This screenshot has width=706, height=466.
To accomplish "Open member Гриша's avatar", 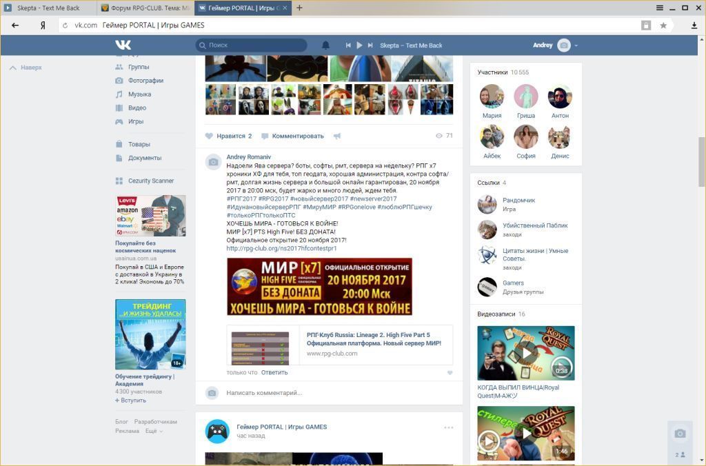I will click(526, 96).
